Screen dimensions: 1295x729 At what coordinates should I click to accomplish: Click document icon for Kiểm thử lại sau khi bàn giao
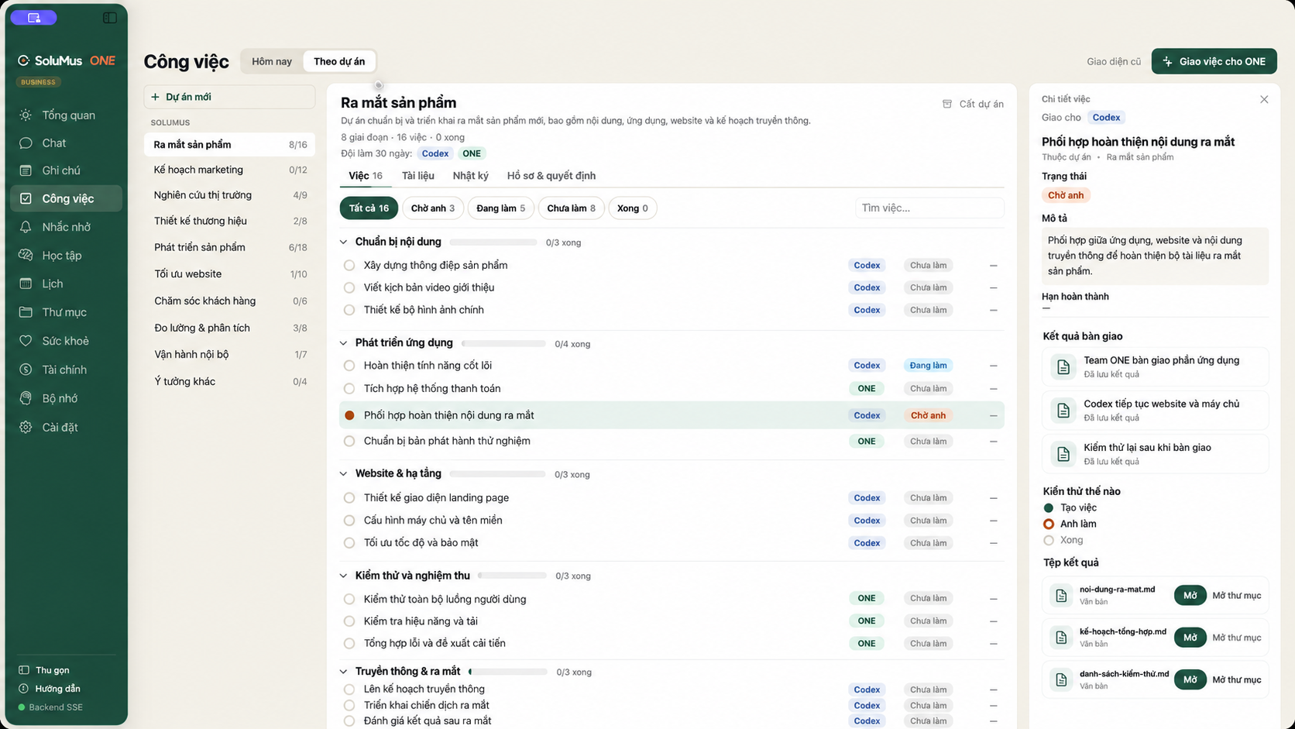click(1063, 454)
